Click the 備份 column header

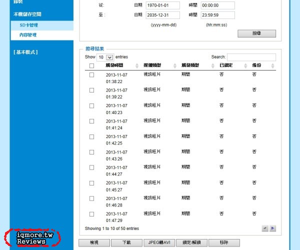click(256, 65)
